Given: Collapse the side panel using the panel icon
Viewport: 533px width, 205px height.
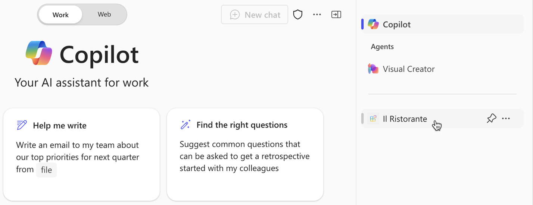Looking at the screenshot, I should (x=336, y=15).
